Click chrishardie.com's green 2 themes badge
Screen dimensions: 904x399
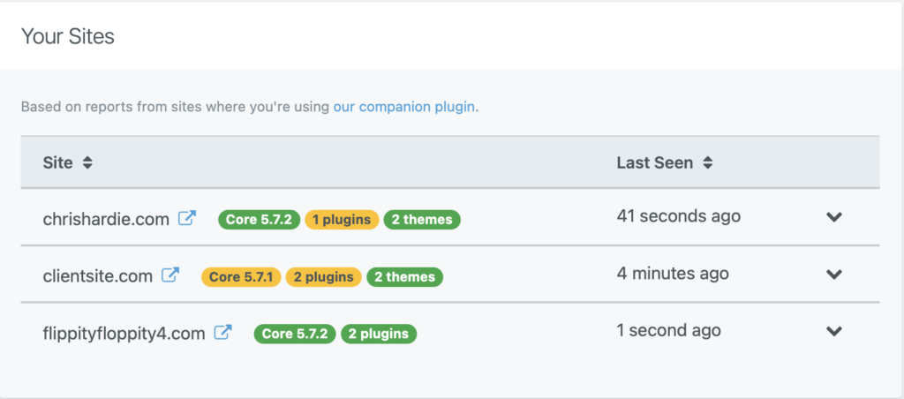coord(422,220)
